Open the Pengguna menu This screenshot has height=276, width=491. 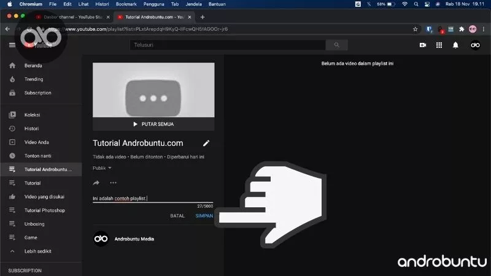pos(154,4)
